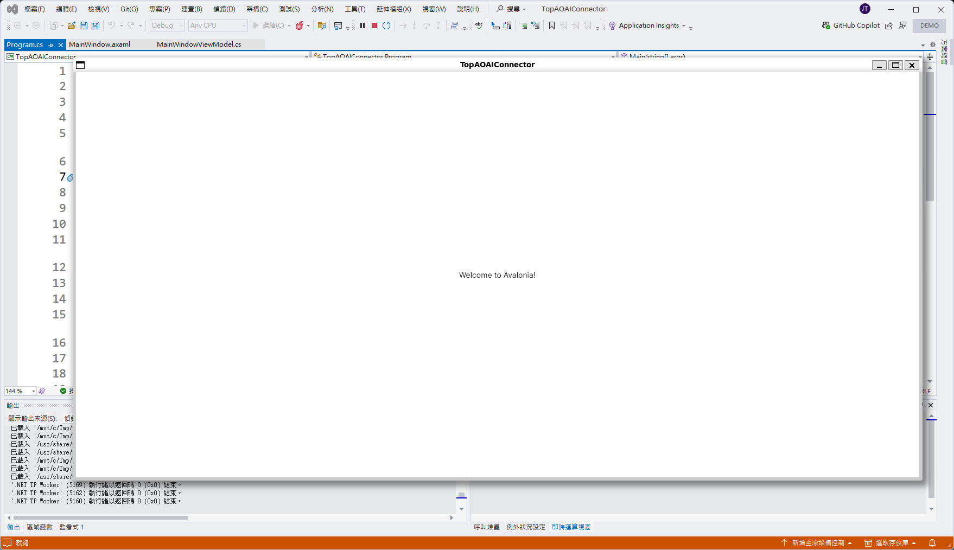Viewport: 954px width, 550px height.
Task: Expand the open documents list arrow
Action: (x=923, y=45)
